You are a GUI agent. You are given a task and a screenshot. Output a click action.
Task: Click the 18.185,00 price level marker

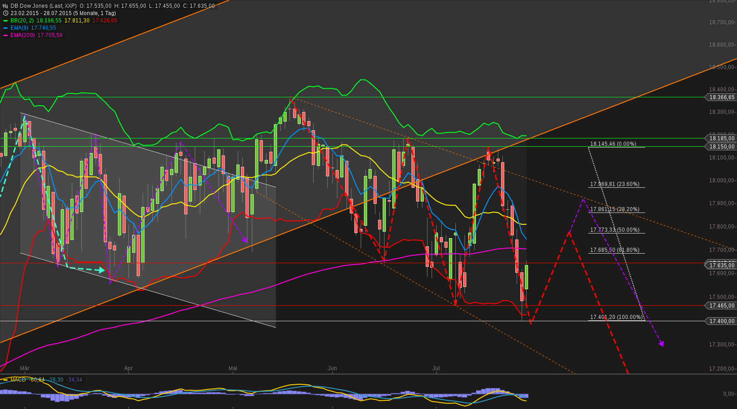coord(721,138)
